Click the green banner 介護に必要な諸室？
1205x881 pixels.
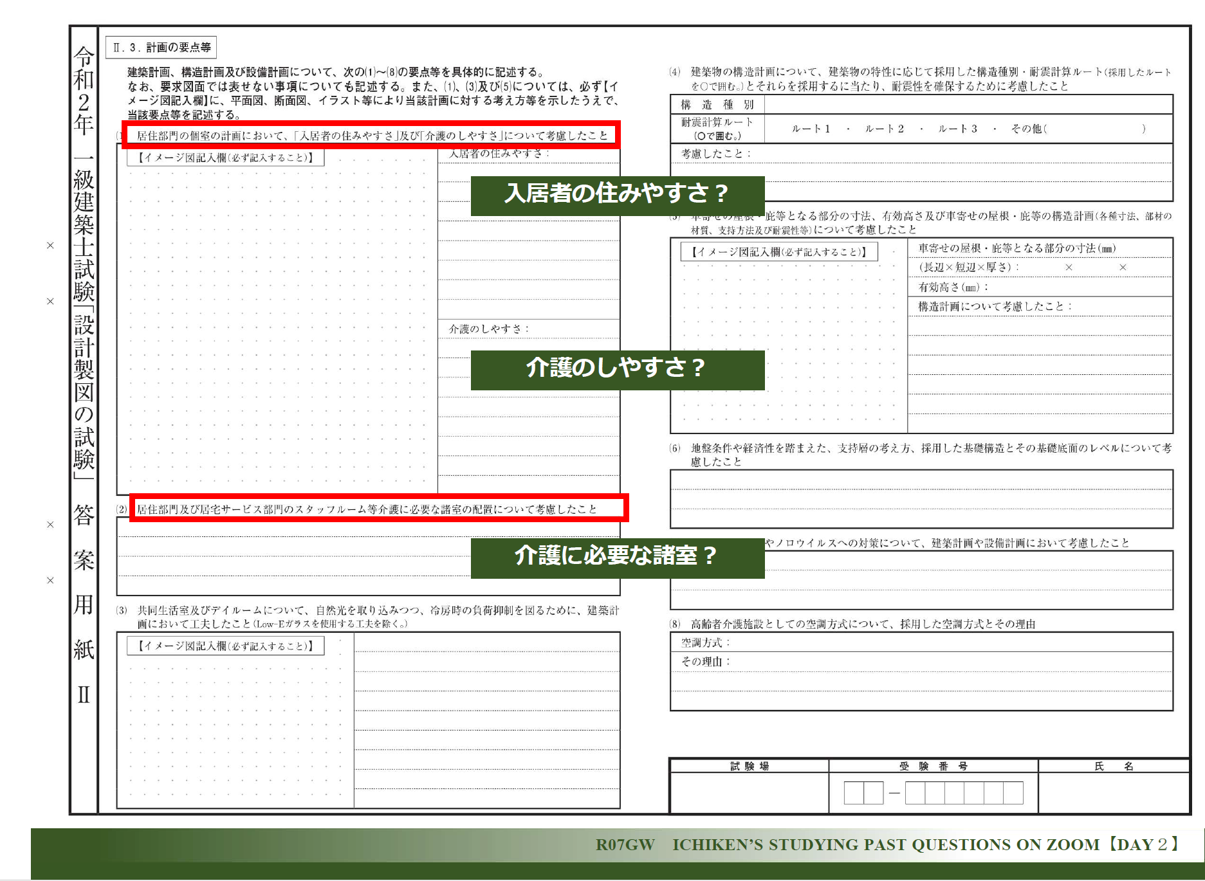pos(618,558)
